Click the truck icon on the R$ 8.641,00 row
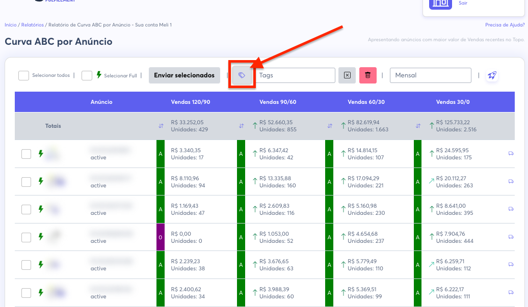Viewport: 528px width, 307px height. point(511,209)
